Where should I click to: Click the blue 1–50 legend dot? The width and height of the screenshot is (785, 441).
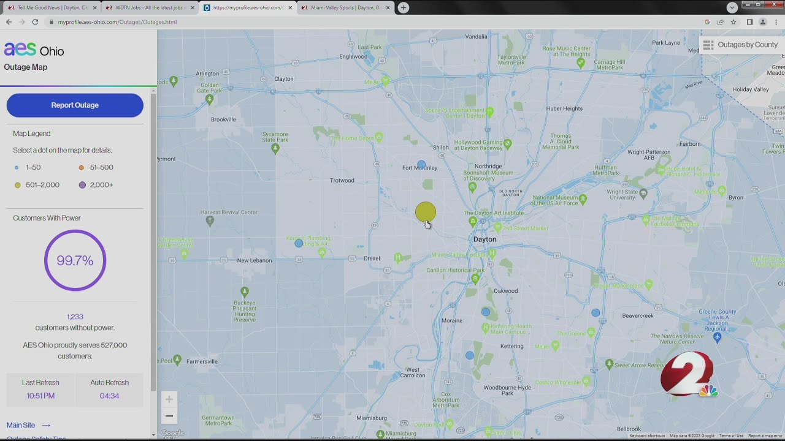[x=17, y=167]
